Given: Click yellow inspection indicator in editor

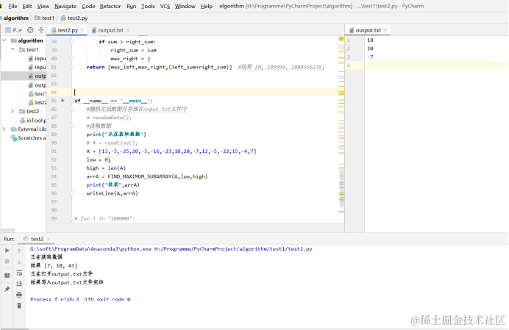Looking at the screenshot, I should [341, 39].
